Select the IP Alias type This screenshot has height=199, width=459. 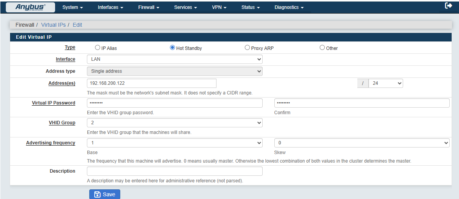click(97, 48)
